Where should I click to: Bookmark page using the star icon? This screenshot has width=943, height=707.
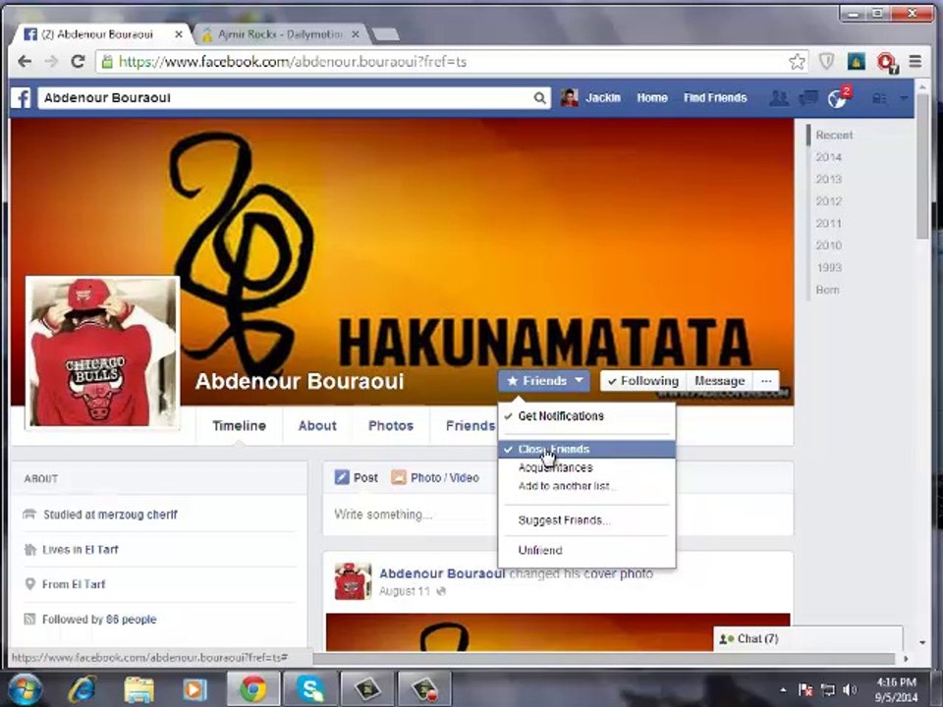click(x=797, y=61)
